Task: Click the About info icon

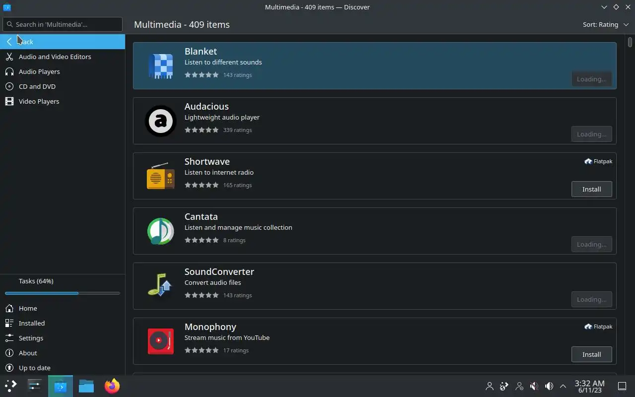Action: click(x=9, y=353)
